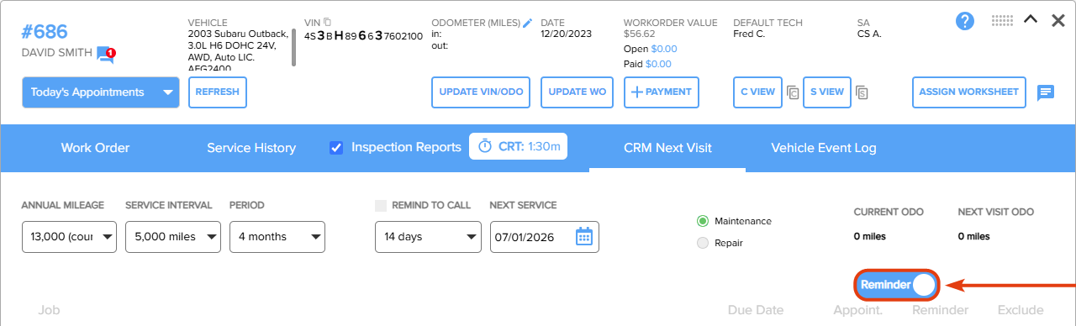Go to Inspection Reports tab

pyautogui.click(x=406, y=147)
